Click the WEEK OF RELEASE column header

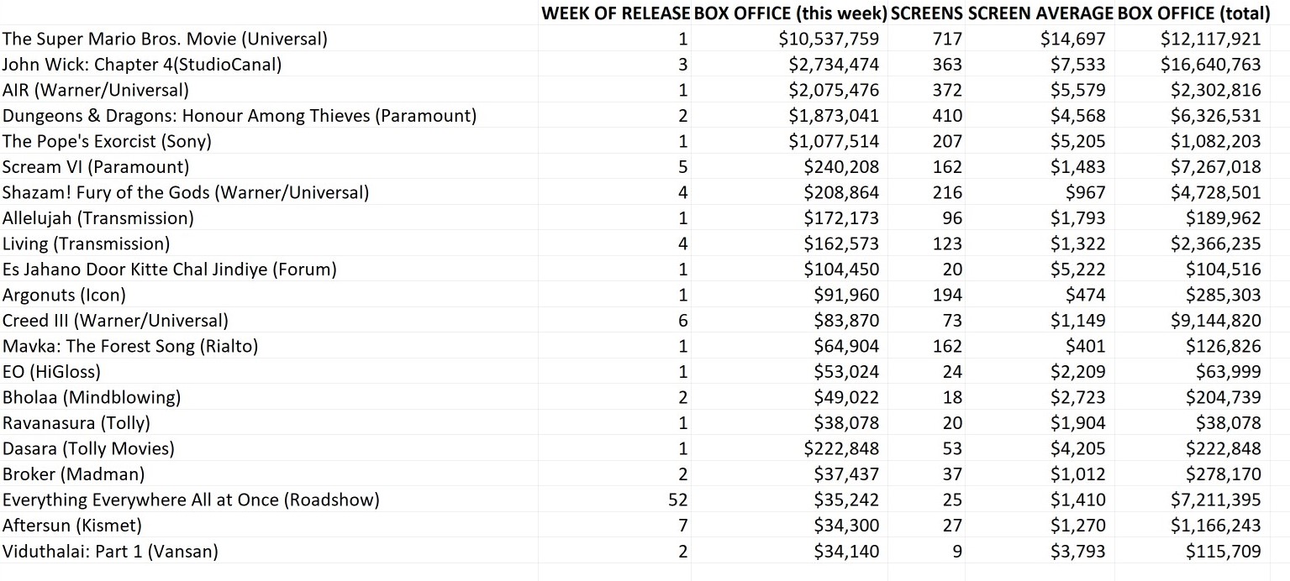coord(615,13)
